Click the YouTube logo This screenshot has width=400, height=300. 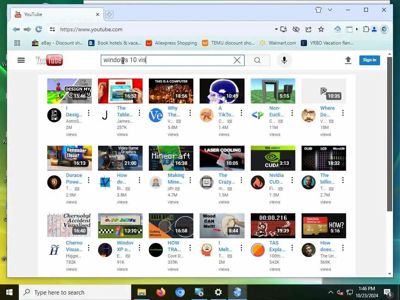click(49, 60)
